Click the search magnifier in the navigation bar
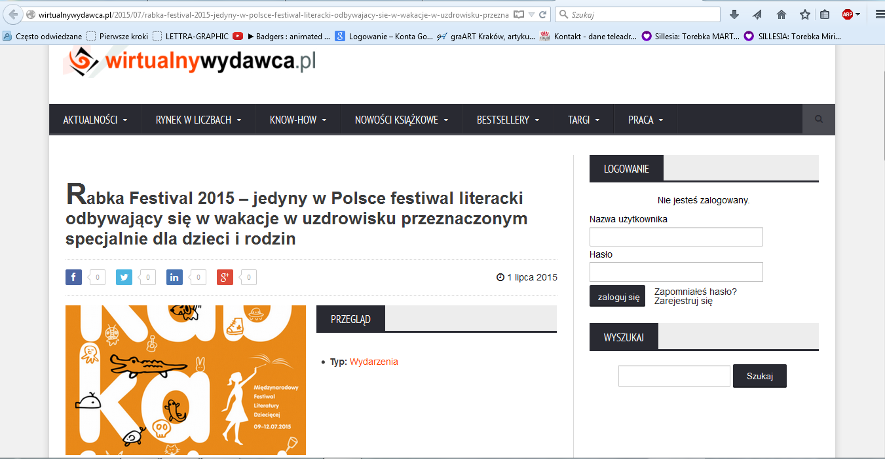Screen dimensions: 885x459 tap(819, 120)
